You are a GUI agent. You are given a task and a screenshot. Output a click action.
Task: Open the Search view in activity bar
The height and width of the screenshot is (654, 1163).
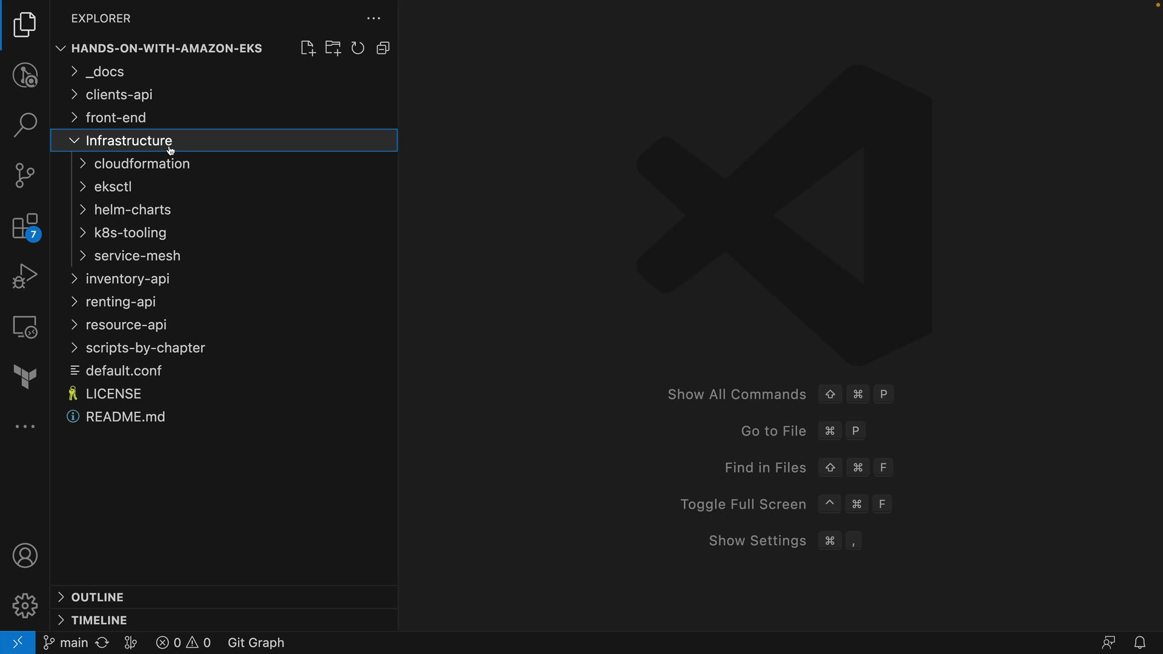tap(25, 125)
